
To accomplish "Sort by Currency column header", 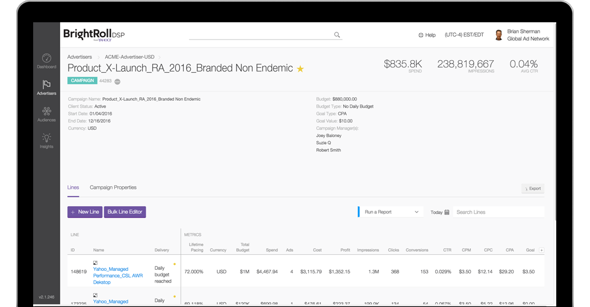I will point(218,250).
